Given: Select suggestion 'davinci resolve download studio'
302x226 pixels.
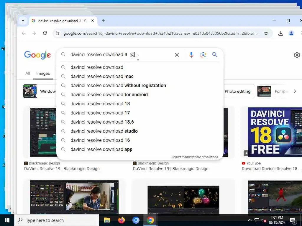Looking at the screenshot, I should pyautogui.click(x=140, y=131).
